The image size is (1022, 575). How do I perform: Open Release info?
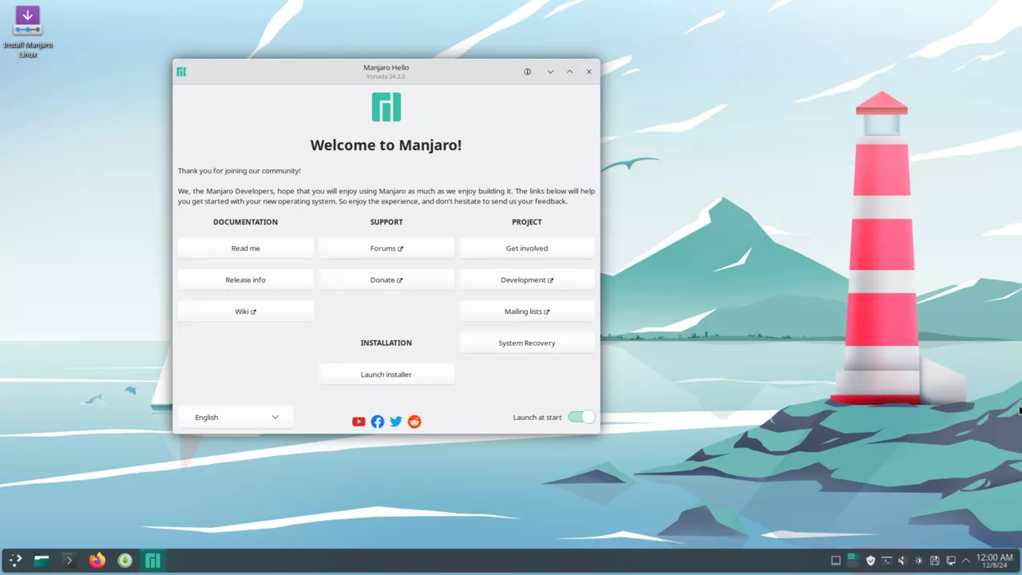pos(245,280)
